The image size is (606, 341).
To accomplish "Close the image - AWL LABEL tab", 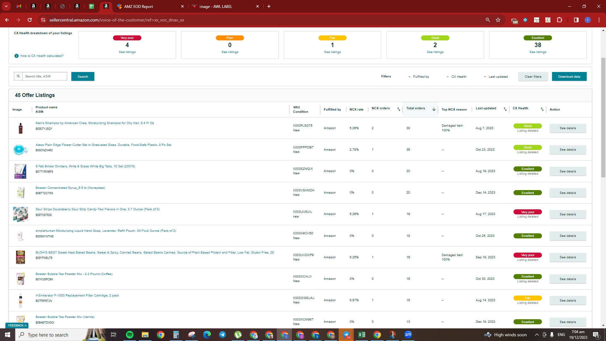I will [x=258, y=6].
